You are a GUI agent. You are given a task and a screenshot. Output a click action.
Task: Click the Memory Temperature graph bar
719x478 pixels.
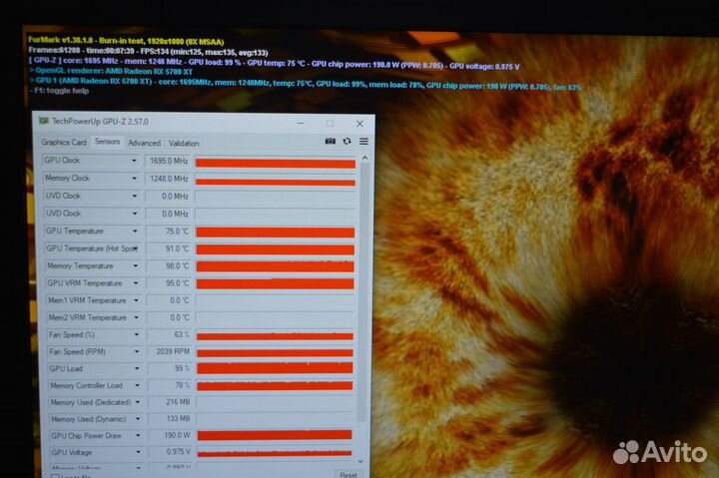coord(275,266)
